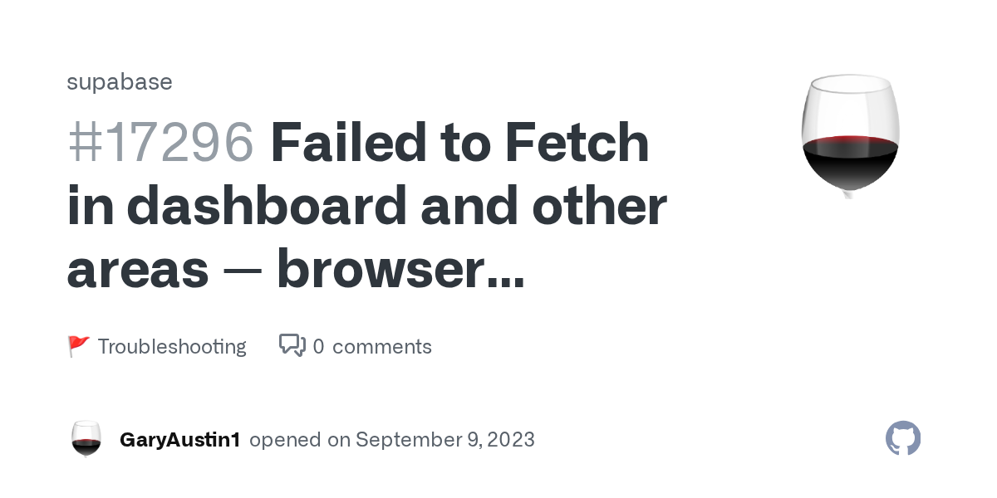Click the September 9, 2023 date
The image size is (997, 498).
[x=445, y=439]
